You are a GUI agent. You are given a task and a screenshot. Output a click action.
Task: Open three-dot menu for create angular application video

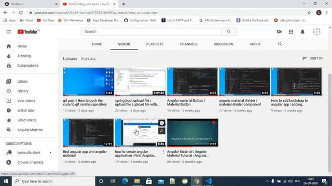tap(163, 152)
